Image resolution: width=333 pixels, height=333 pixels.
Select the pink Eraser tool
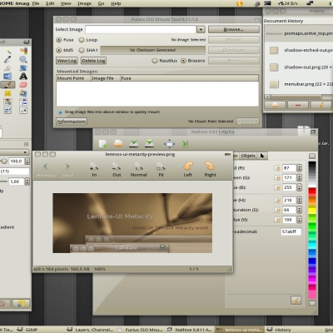click(x=23, y=85)
